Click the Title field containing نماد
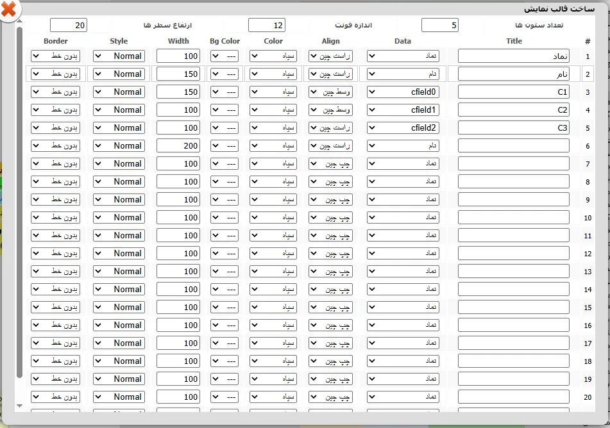The width and height of the screenshot is (610, 428). click(x=514, y=56)
